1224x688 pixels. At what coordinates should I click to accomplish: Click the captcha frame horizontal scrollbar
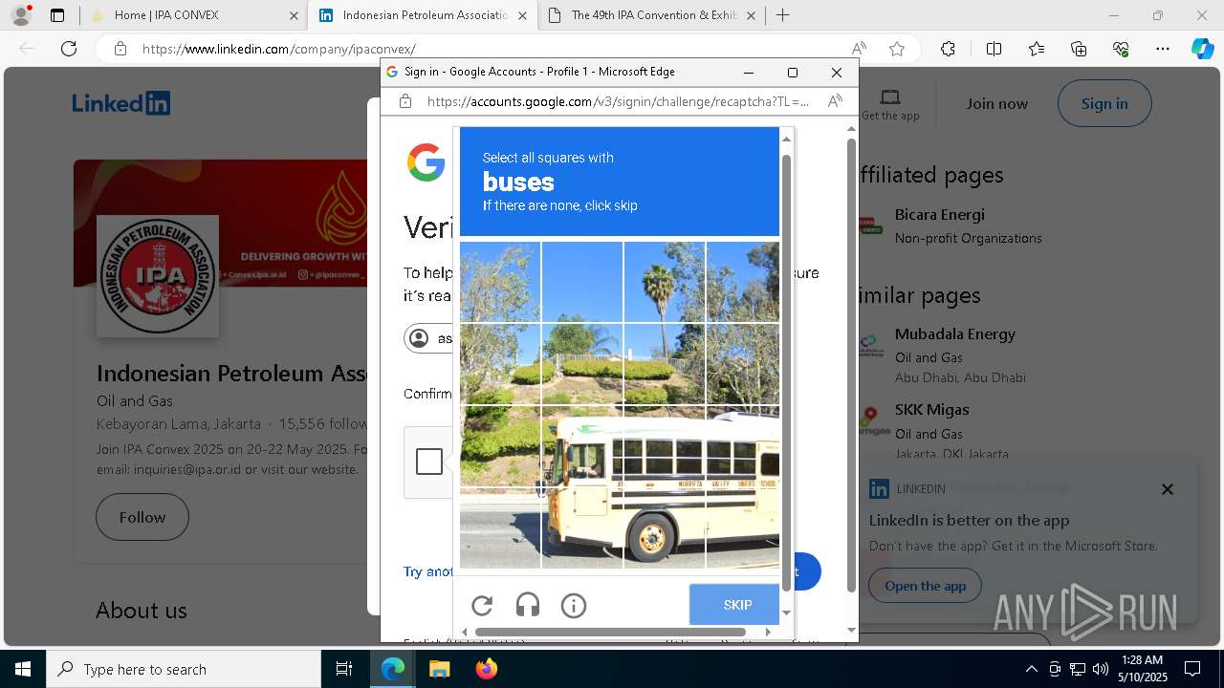tap(610, 632)
